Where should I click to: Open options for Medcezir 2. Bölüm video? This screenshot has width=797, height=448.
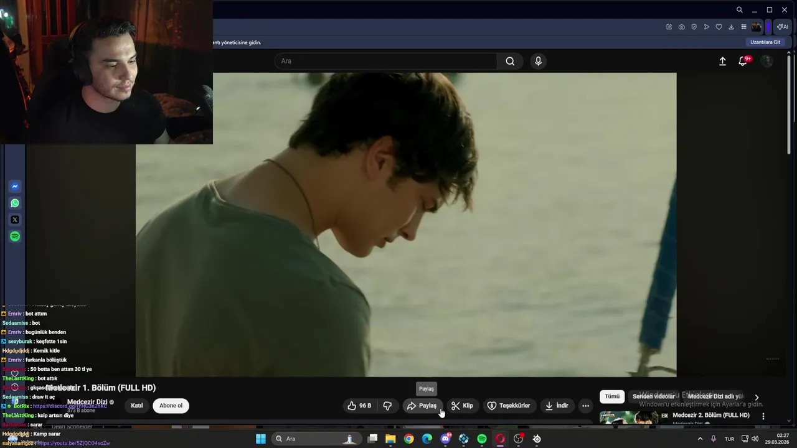763,416
